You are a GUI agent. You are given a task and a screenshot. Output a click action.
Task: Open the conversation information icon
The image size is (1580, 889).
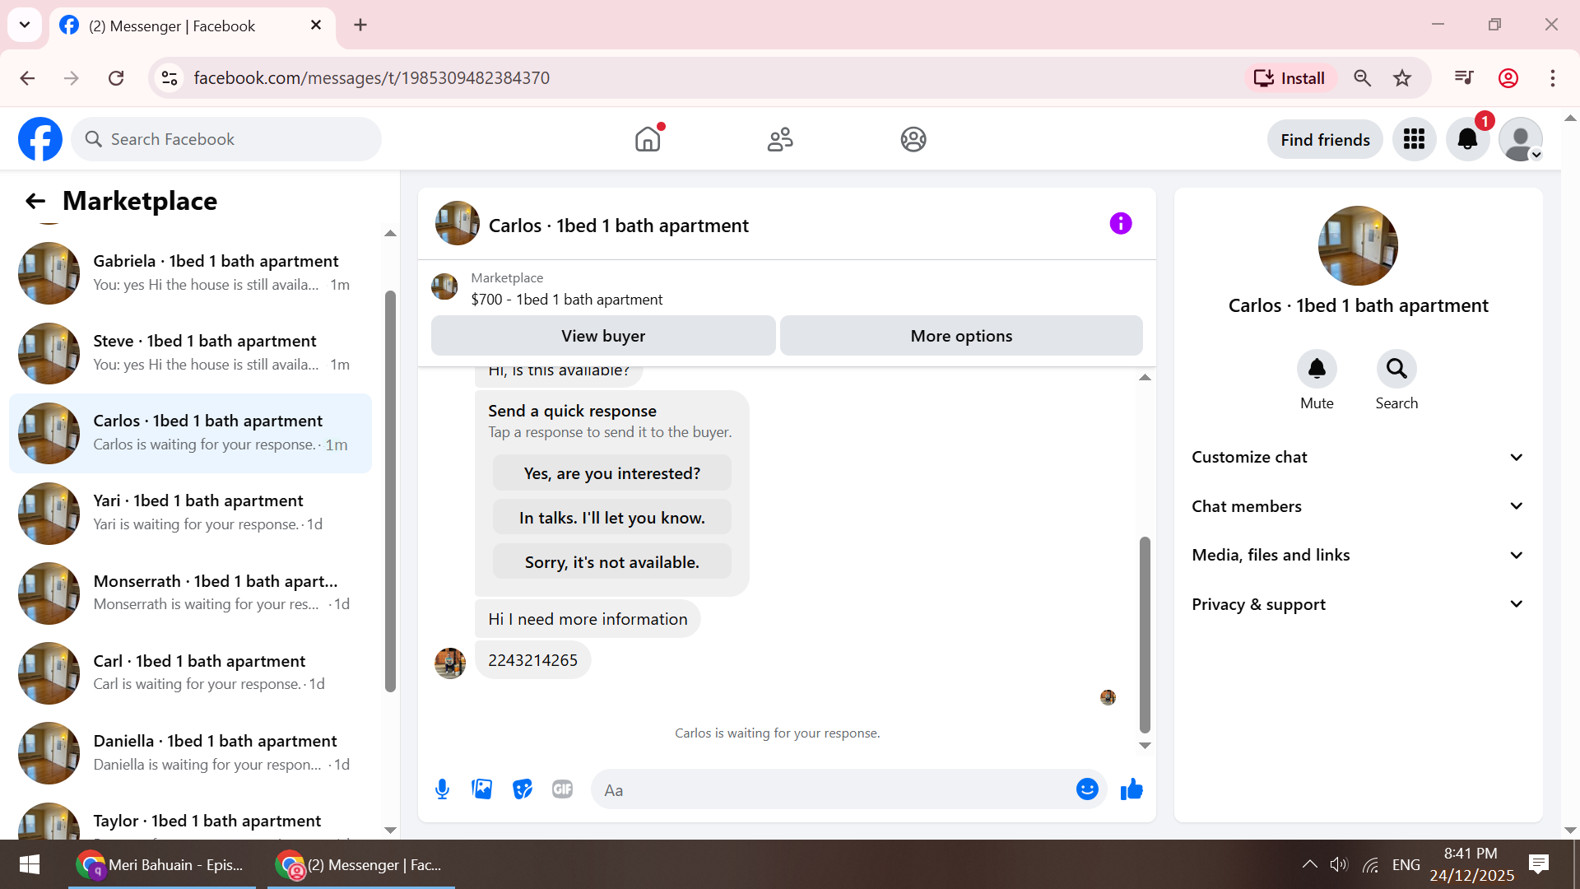coord(1120,224)
